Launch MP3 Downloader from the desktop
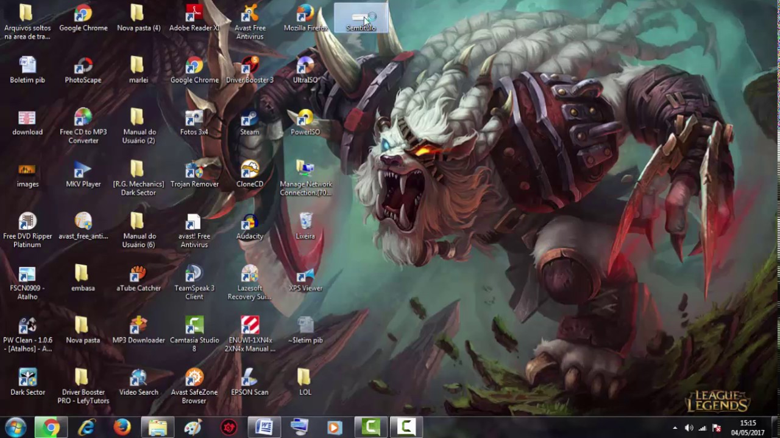780x438 pixels. pos(138,330)
